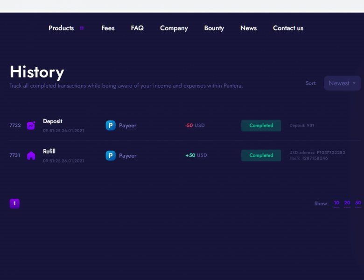
Task: Click the Payeer label in Deposit row
Action: point(128,126)
